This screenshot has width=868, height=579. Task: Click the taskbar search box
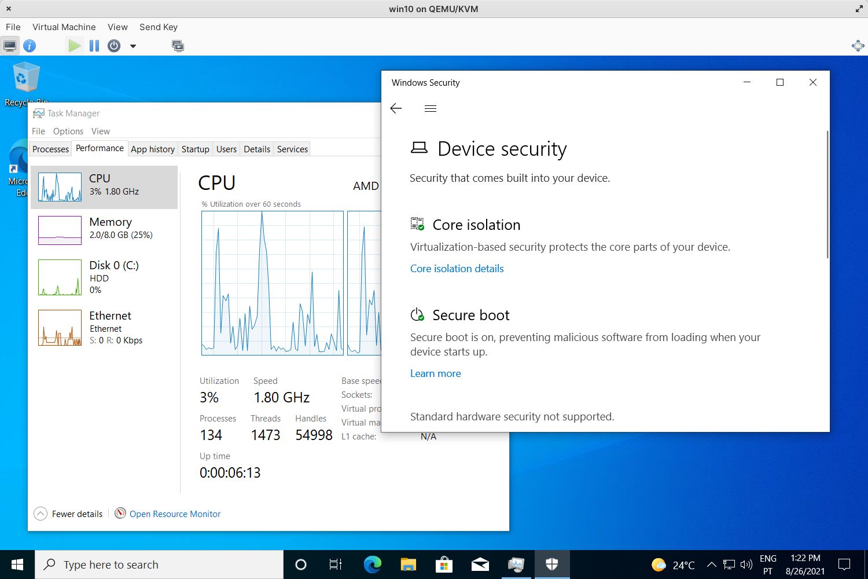(159, 565)
